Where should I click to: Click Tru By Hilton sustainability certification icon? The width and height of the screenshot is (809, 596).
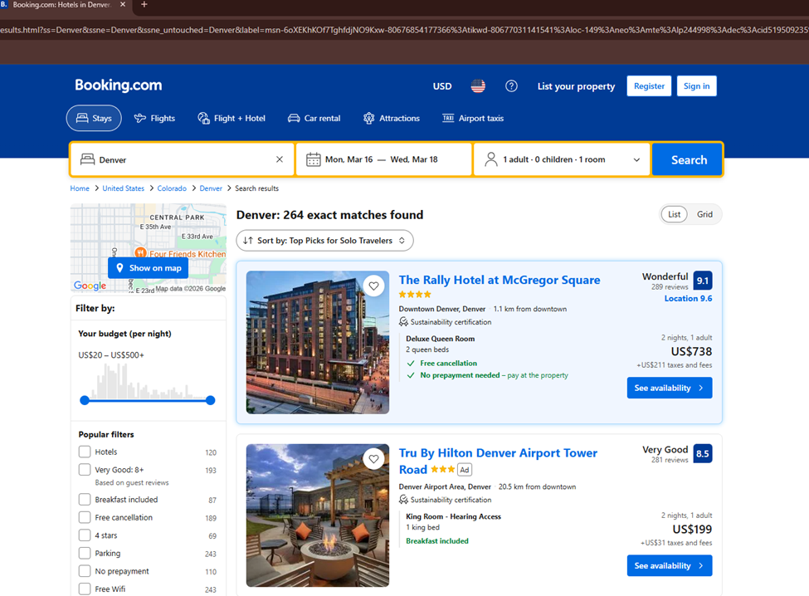coord(403,500)
